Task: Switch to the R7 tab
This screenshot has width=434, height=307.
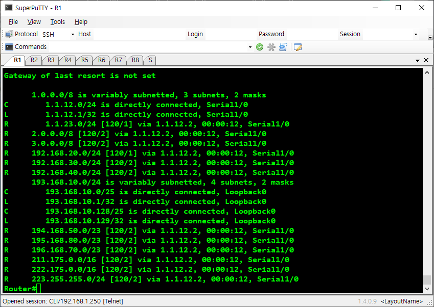Action: pos(118,60)
